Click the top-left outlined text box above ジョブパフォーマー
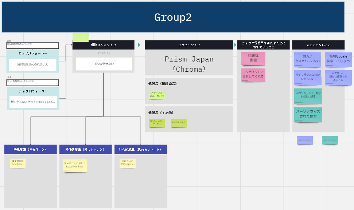 coord(33,45)
